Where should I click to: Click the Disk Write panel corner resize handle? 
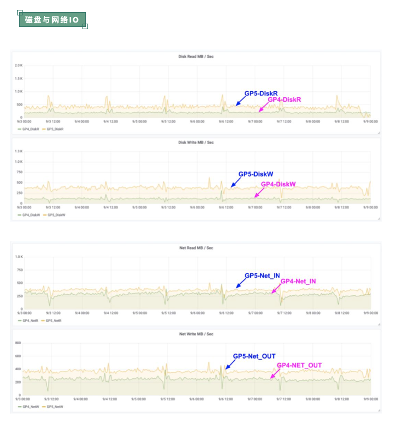coord(379,219)
